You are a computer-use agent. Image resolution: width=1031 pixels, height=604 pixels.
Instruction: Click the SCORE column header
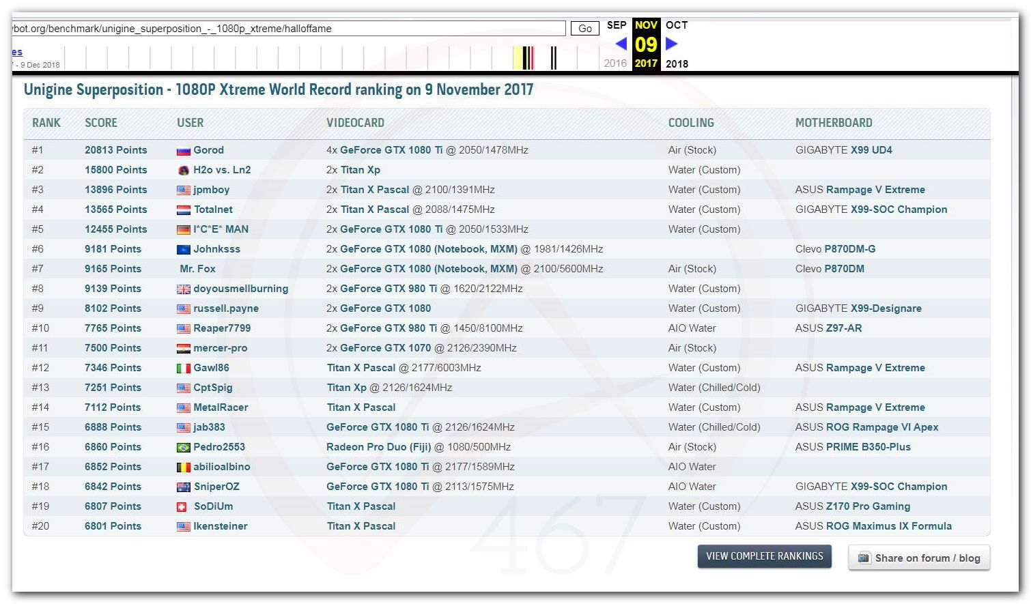pos(101,123)
